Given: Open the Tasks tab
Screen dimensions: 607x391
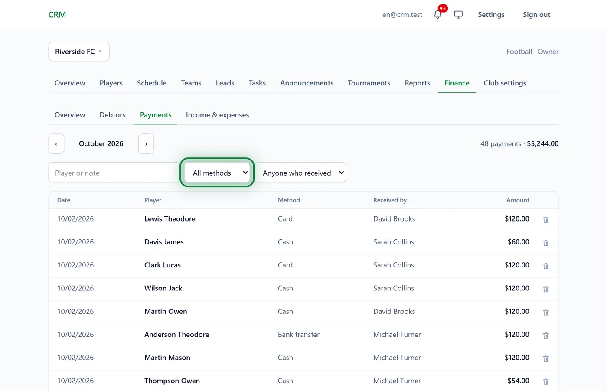Looking at the screenshot, I should (x=257, y=83).
